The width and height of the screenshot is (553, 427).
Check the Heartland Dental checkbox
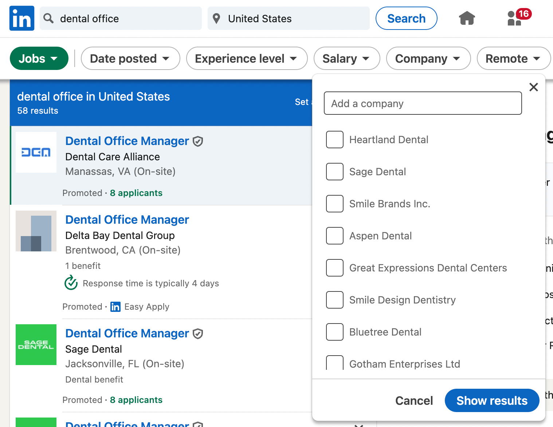335,140
